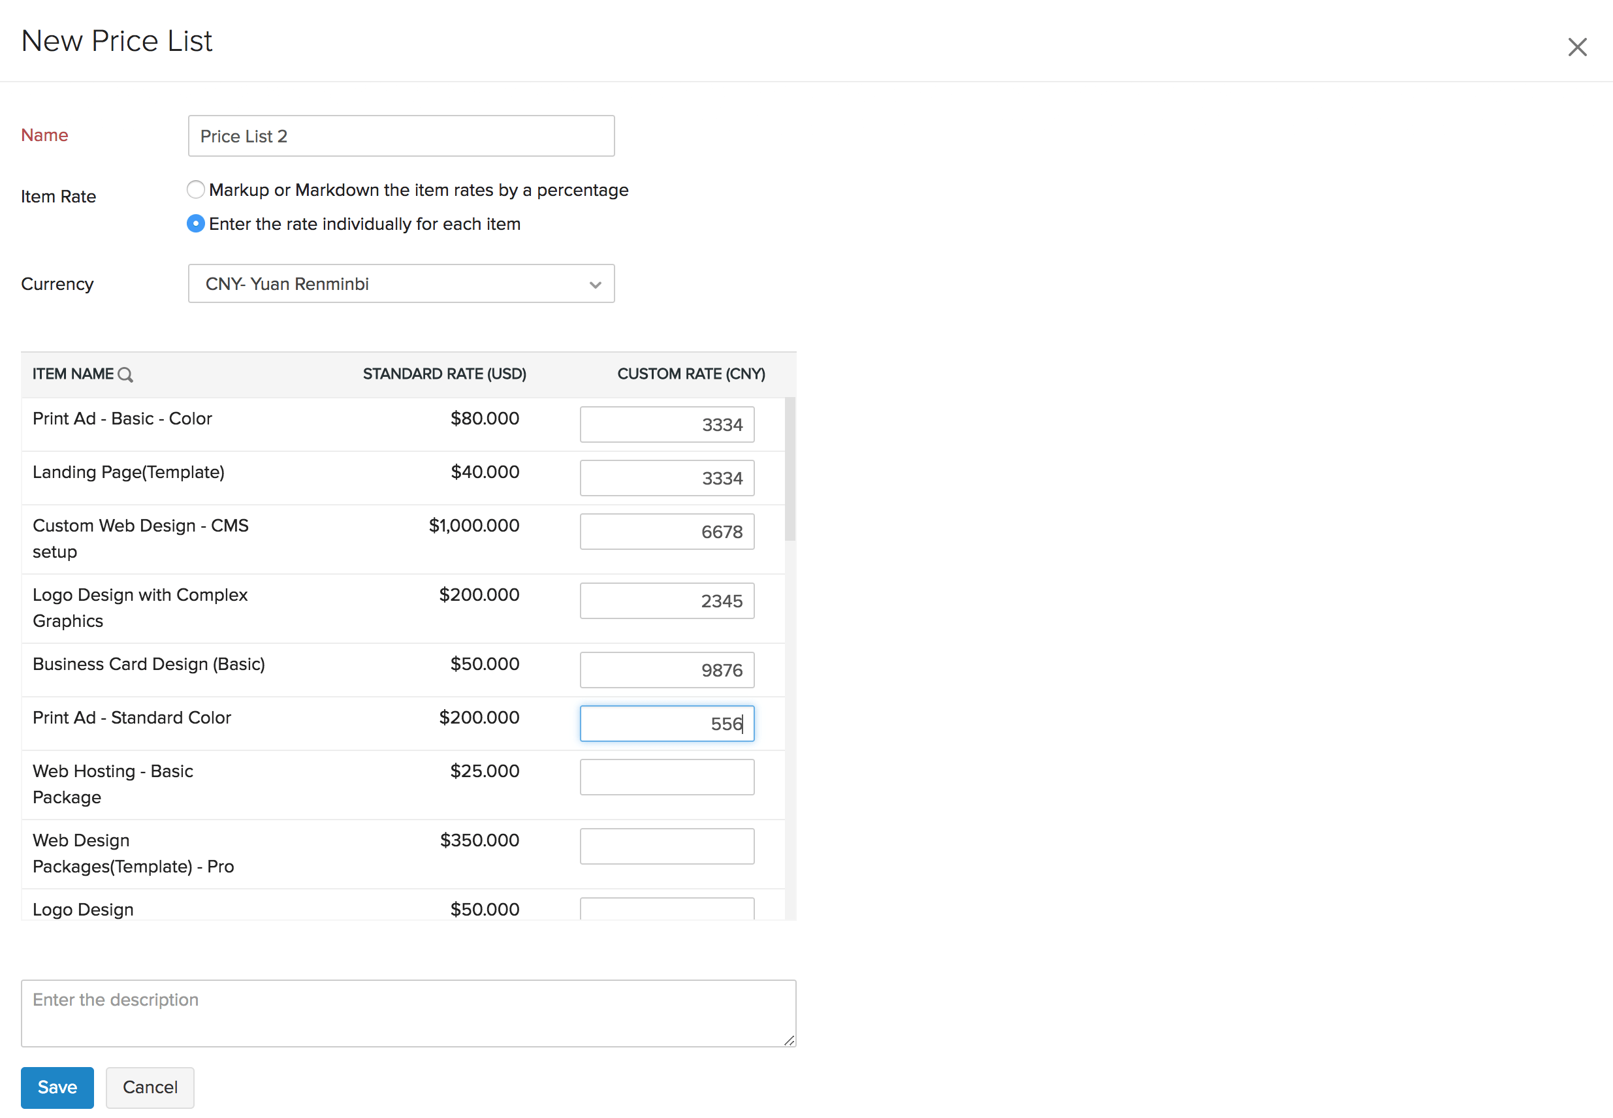This screenshot has width=1613, height=1118.
Task: Select Markup or Markdown by percentage option
Action: 195,190
